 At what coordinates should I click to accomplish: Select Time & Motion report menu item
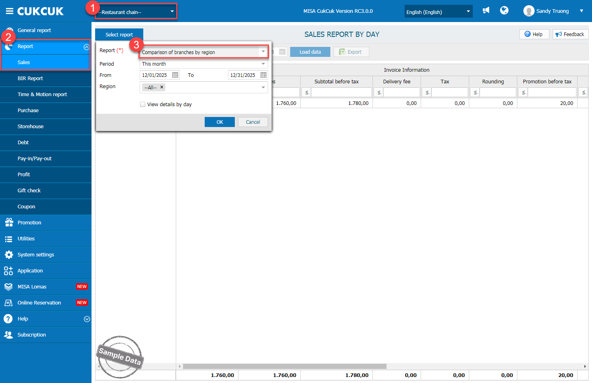[42, 95]
